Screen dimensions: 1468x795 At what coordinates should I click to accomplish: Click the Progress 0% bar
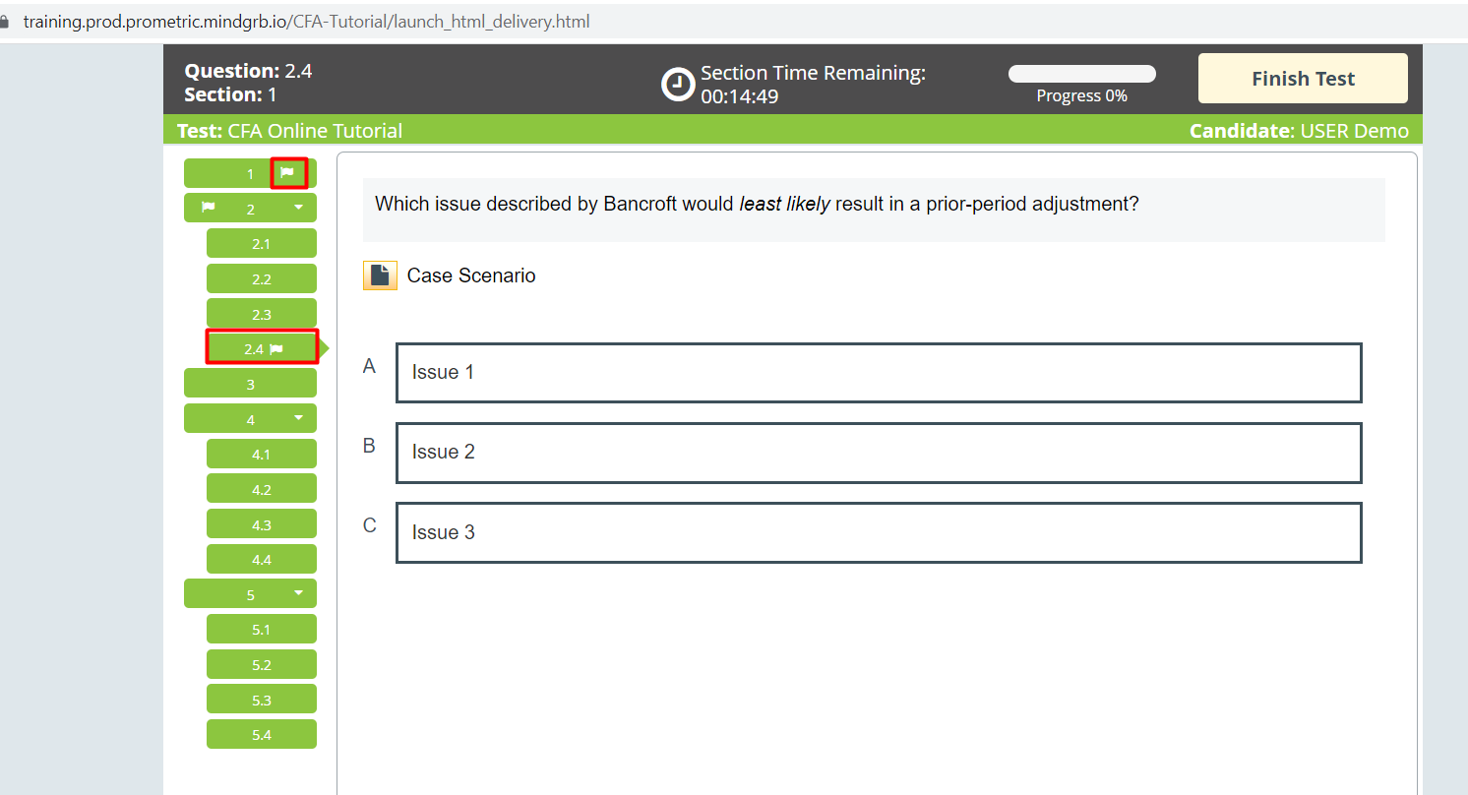1081,75
